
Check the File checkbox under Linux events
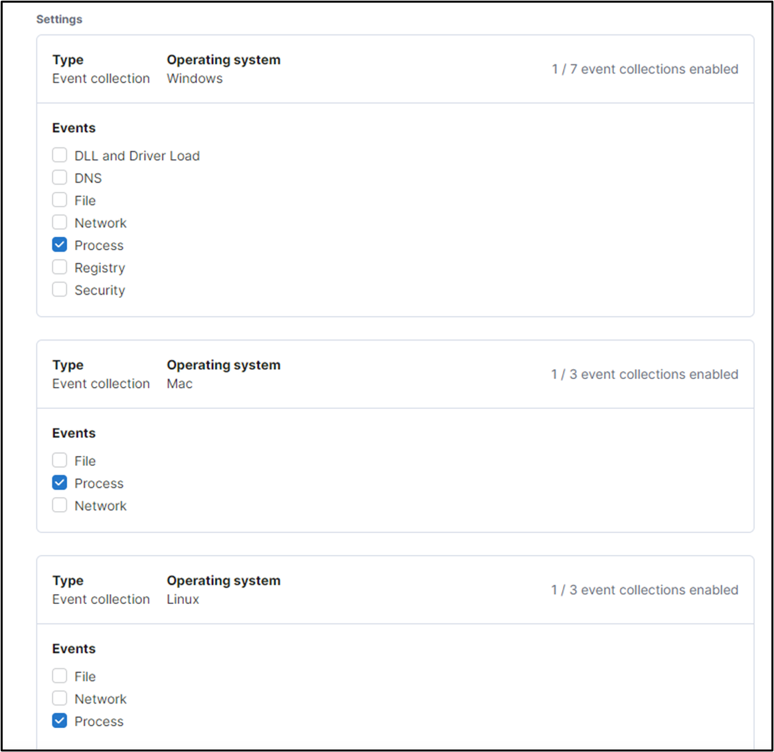59,675
